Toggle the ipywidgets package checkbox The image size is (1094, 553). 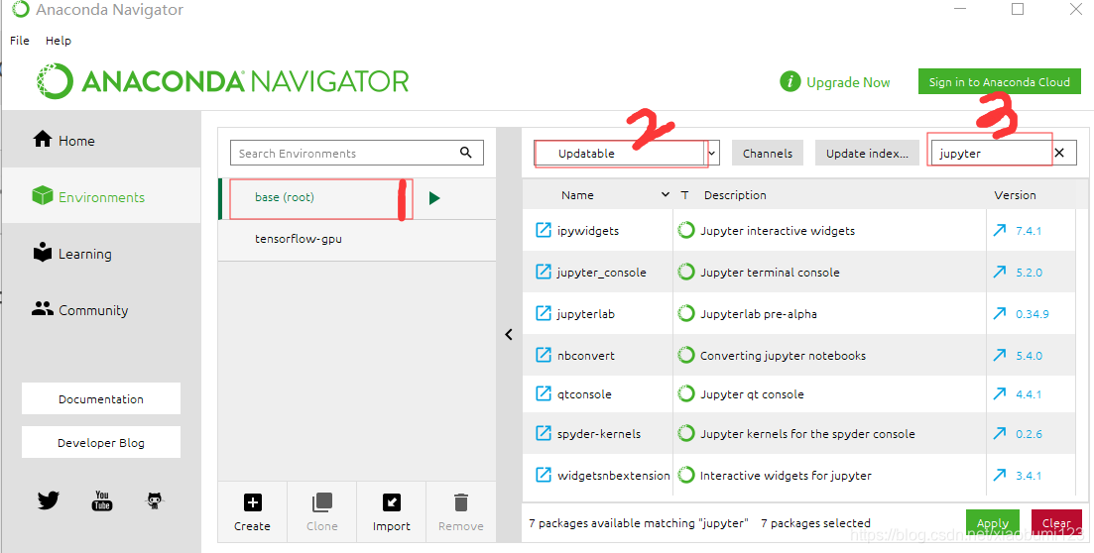(543, 230)
